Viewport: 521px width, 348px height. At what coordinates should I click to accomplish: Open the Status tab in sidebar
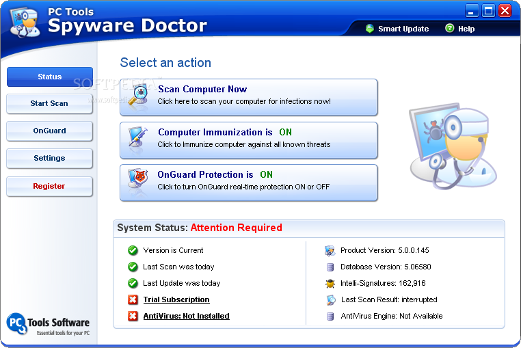pyautogui.click(x=50, y=77)
